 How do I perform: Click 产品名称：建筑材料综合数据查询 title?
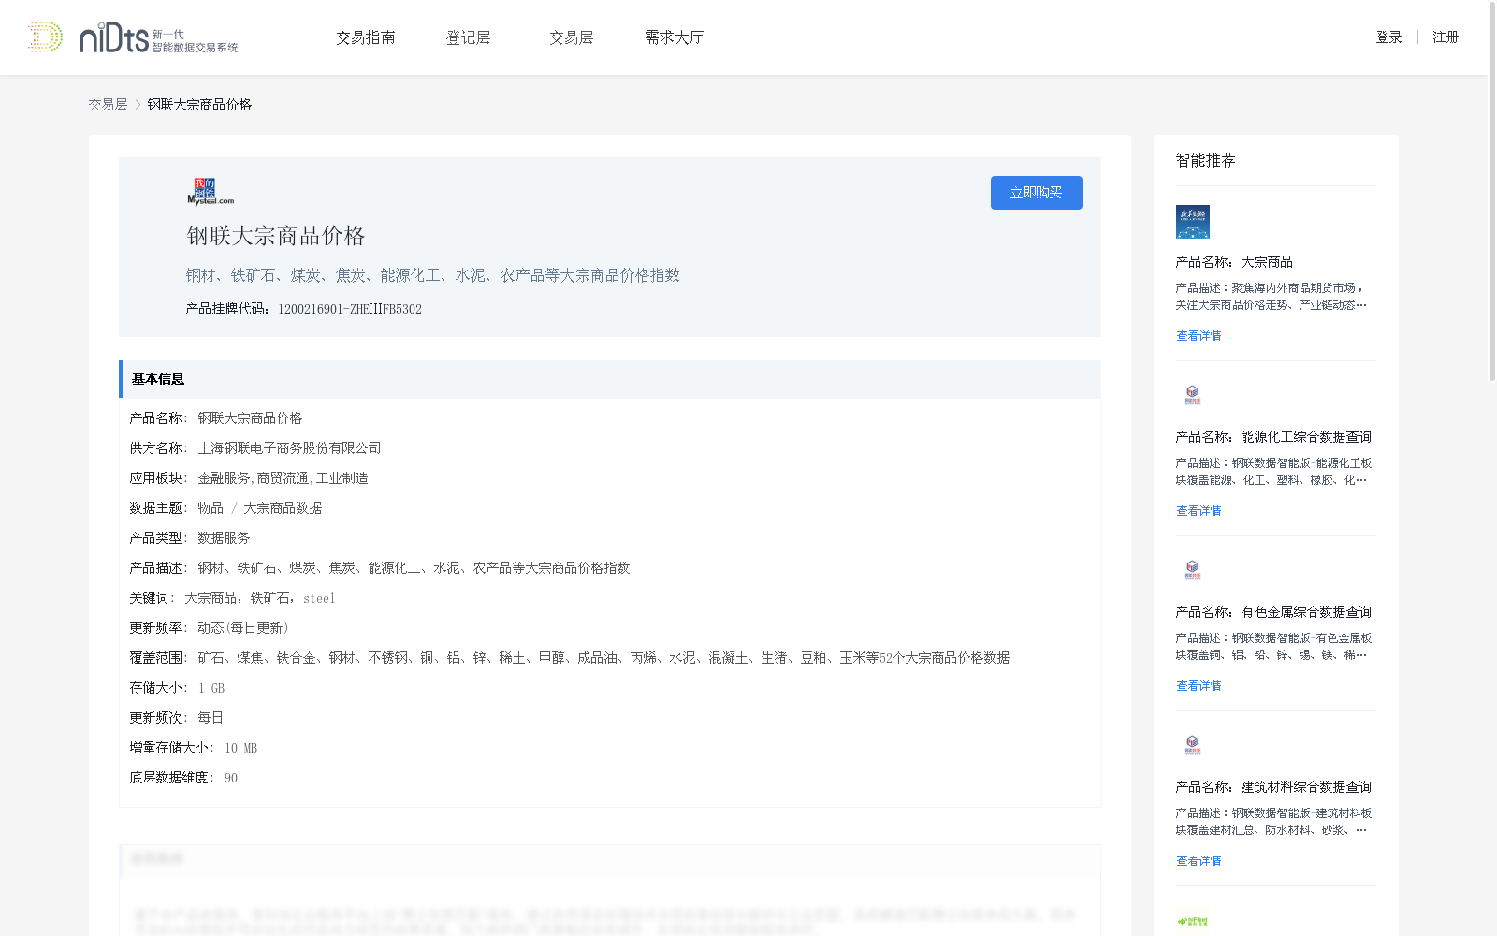[1273, 787]
